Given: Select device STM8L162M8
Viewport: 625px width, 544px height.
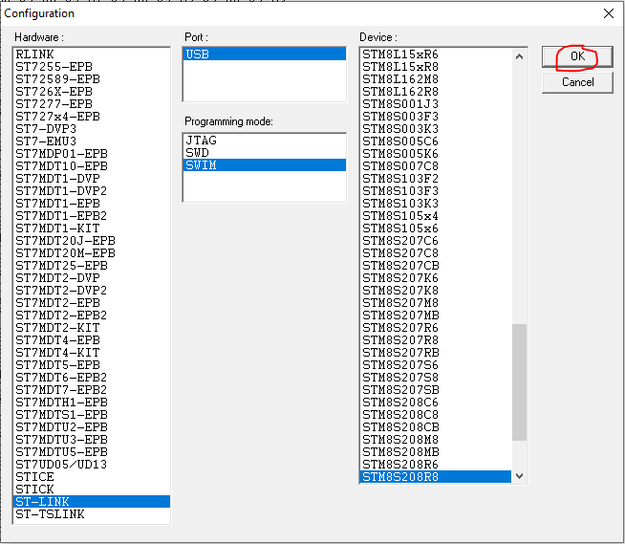Looking at the screenshot, I should tap(436, 79).
